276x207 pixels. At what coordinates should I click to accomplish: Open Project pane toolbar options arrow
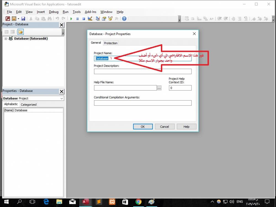(63, 32)
